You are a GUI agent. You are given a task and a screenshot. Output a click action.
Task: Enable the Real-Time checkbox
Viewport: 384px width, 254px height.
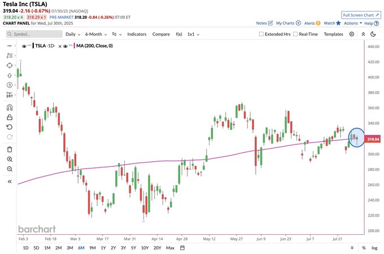(x=295, y=34)
